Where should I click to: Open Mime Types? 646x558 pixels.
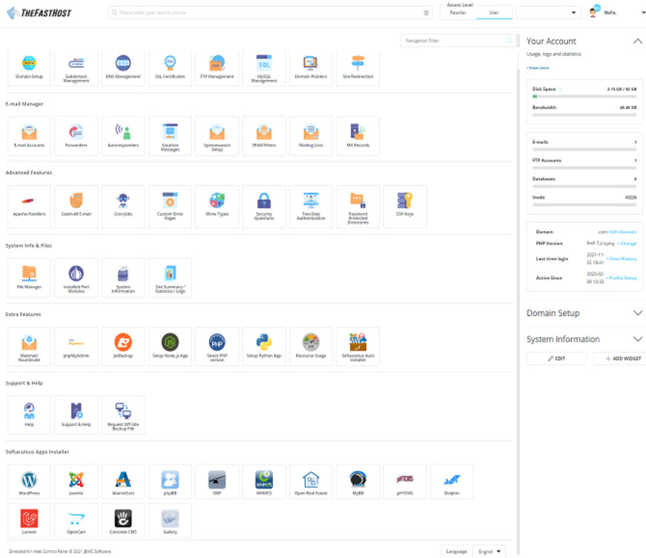pyautogui.click(x=217, y=206)
